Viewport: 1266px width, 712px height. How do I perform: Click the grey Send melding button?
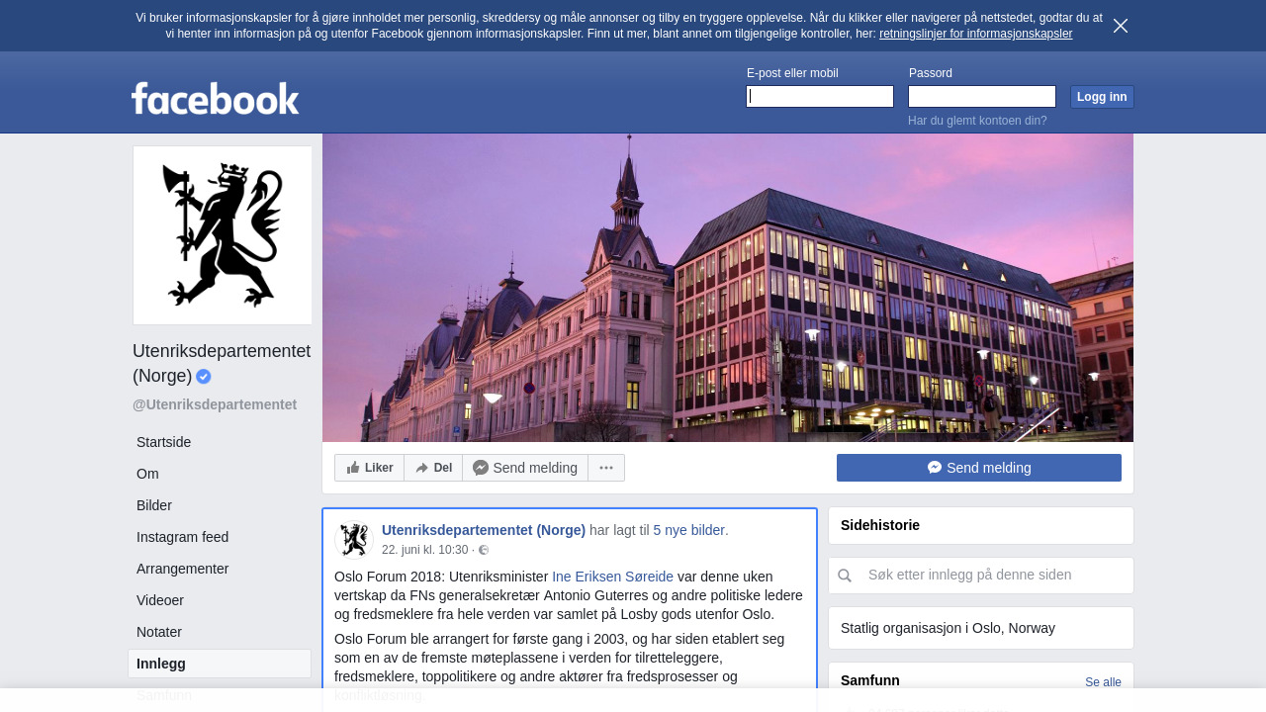525,468
